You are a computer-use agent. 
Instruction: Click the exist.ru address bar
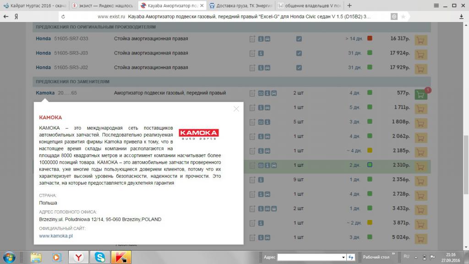point(234,17)
